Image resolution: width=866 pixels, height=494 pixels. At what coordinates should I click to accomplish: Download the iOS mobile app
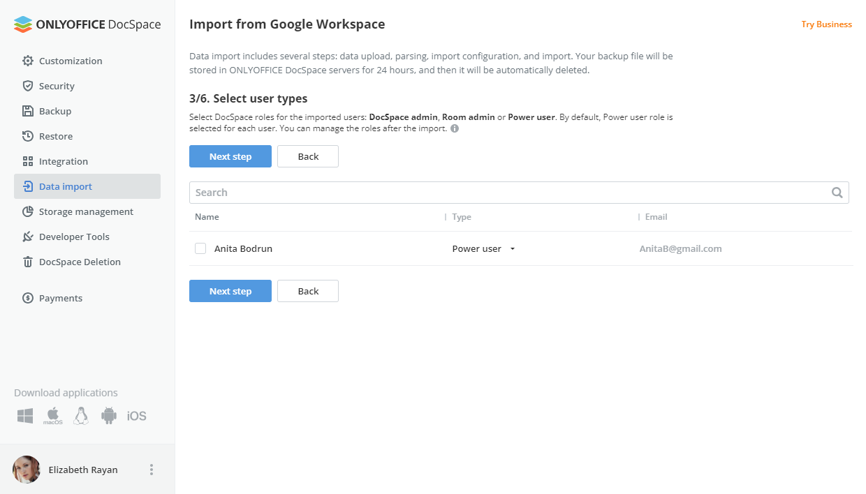tap(137, 416)
